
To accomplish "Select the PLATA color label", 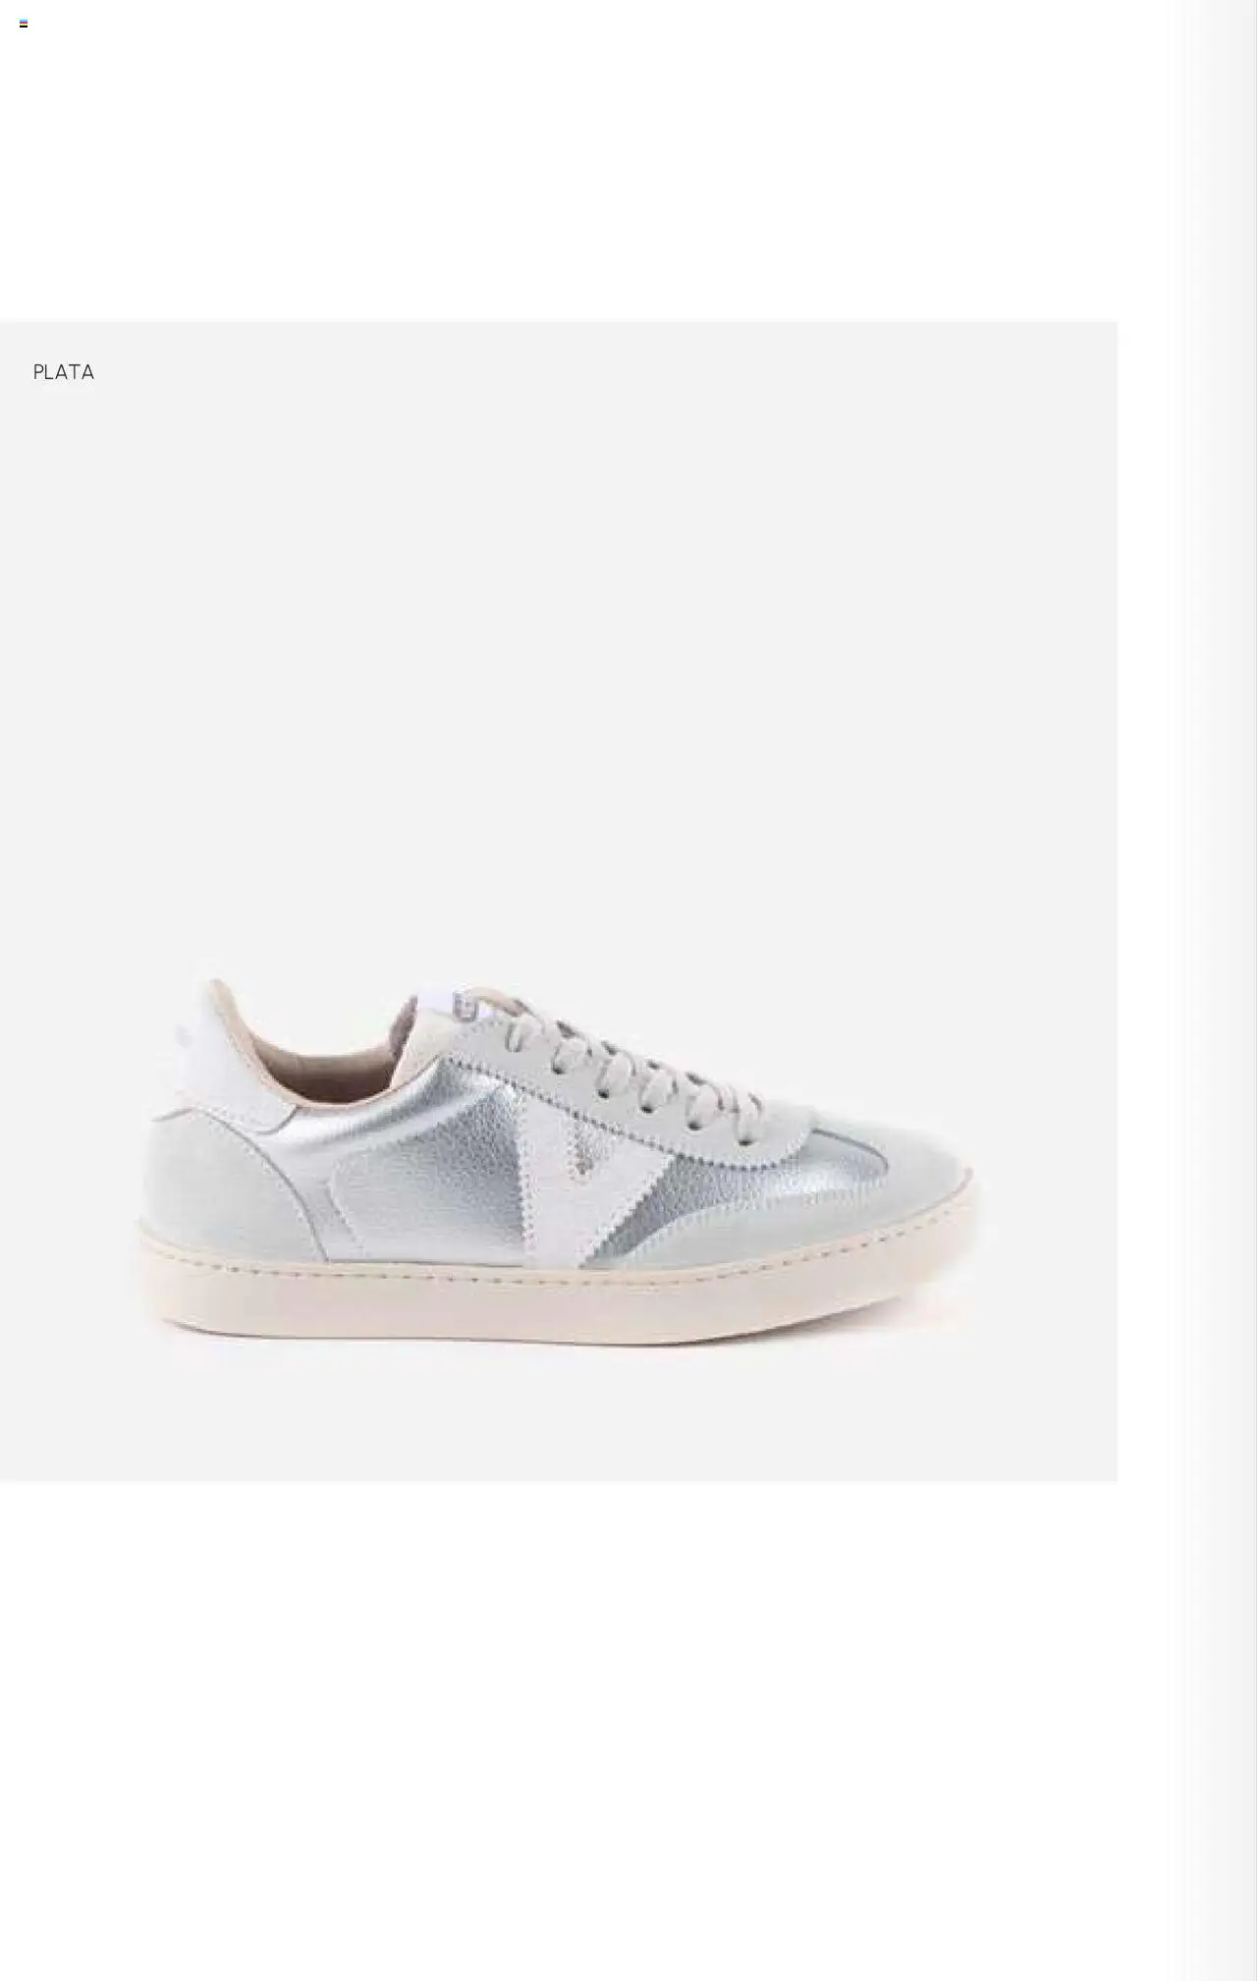I will click(64, 372).
